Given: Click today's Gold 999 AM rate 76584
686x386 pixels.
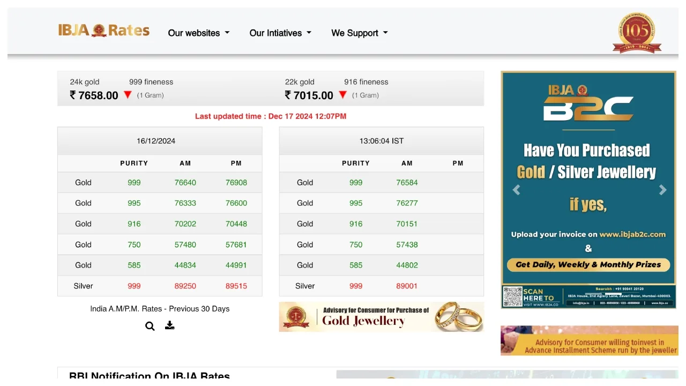Looking at the screenshot, I should point(407,182).
